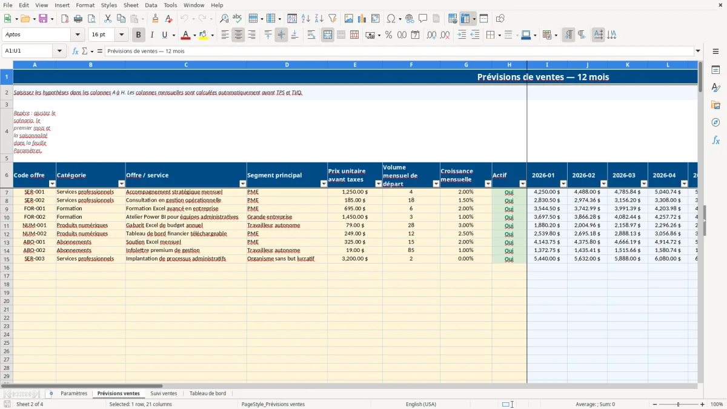Toggle Wrap Text button
Screen dimensions: 727x409
click(311, 35)
